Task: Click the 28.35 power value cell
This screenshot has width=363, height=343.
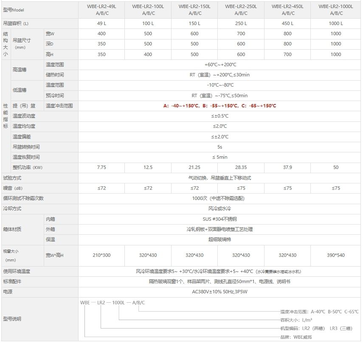Action: click(x=241, y=167)
